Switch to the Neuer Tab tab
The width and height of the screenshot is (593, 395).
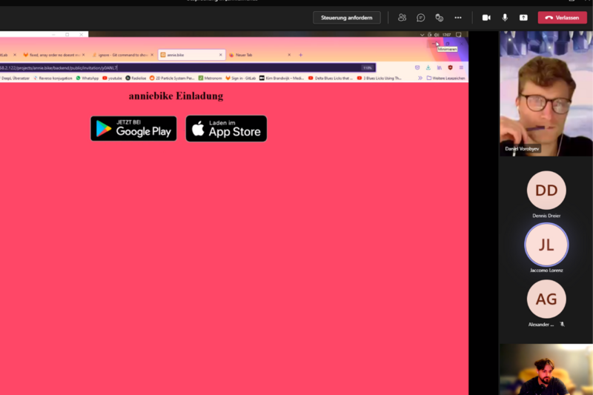click(256, 55)
